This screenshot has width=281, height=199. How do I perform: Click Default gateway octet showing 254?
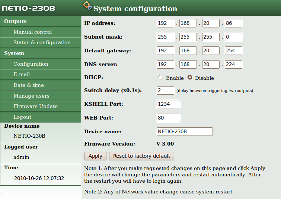click(x=233, y=50)
